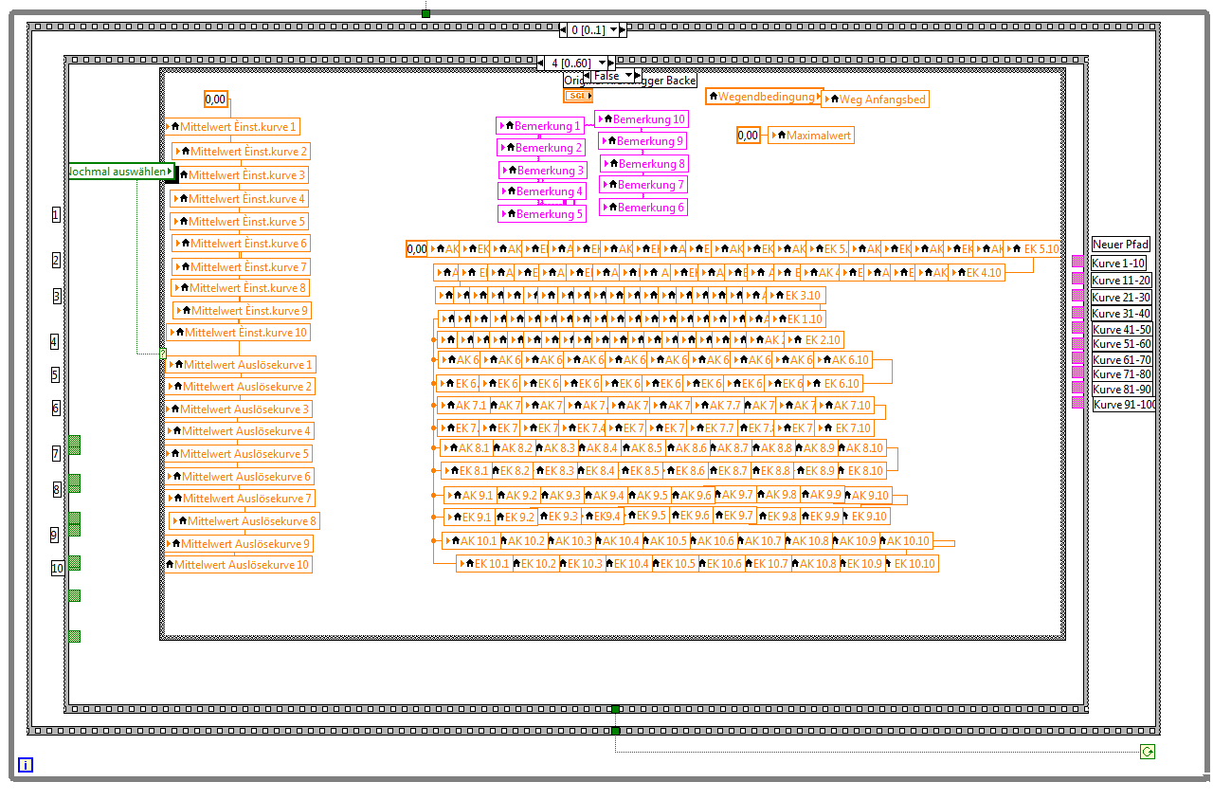This screenshot has height=800, width=1231.
Task: Select the Weg Anfangsbed variable node
Action: click(x=877, y=100)
